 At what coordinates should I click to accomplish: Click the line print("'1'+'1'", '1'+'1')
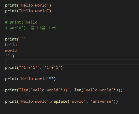coord(34,68)
